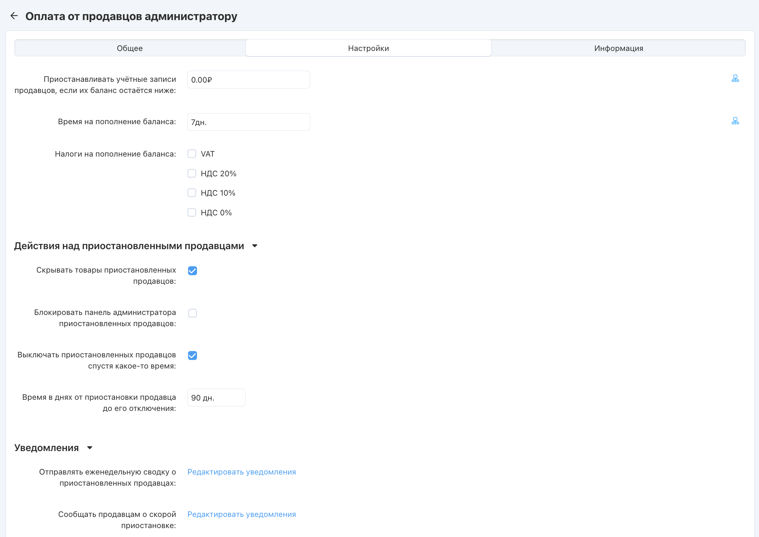Open edit notifications link for weekly summary
Image resolution: width=759 pixels, height=537 pixels.
coord(241,472)
